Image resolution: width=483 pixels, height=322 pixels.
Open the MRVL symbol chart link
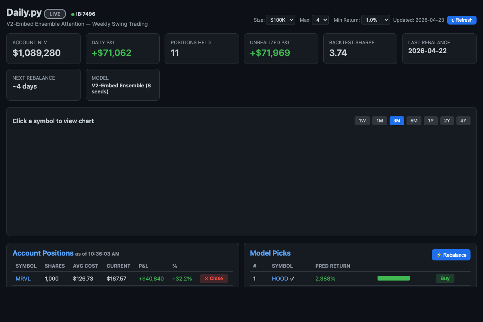point(23,278)
